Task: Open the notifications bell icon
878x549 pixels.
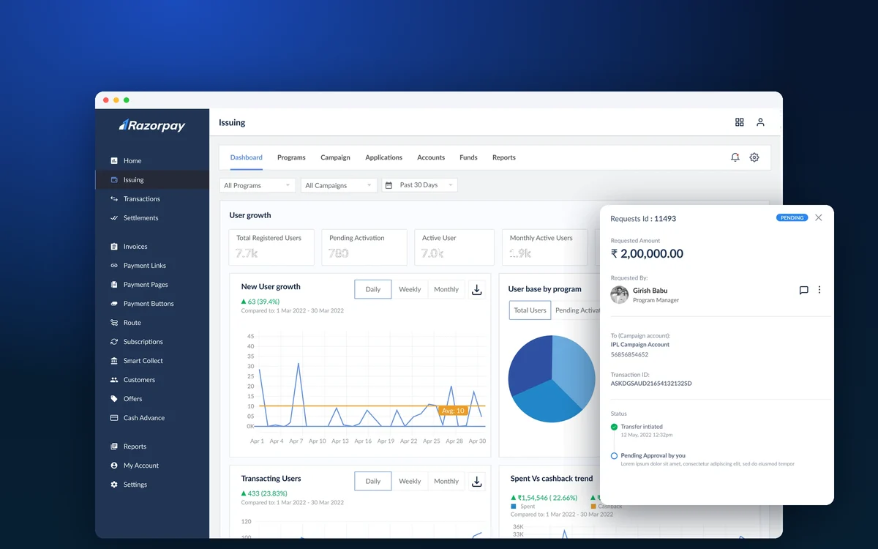Action: pyautogui.click(x=735, y=157)
